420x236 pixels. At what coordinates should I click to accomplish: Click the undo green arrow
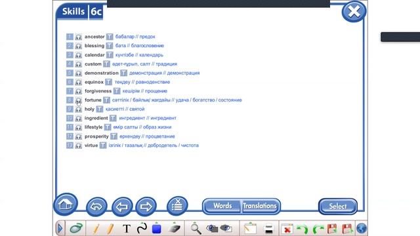coord(302,229)
